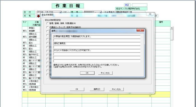Click 準備費 row in the table

32,31
